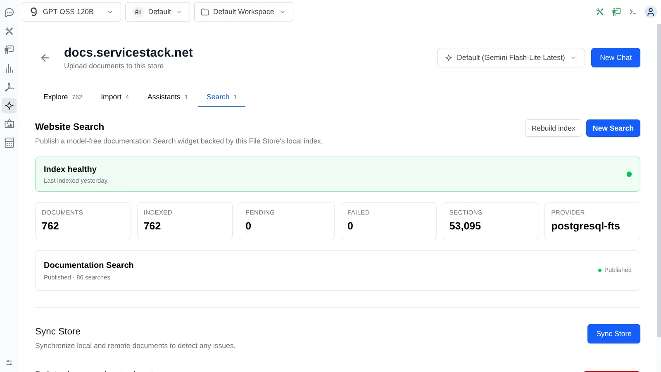Click the green presentation icon in top bar
This screenshot has width=661, height=372.
[616, 12]
